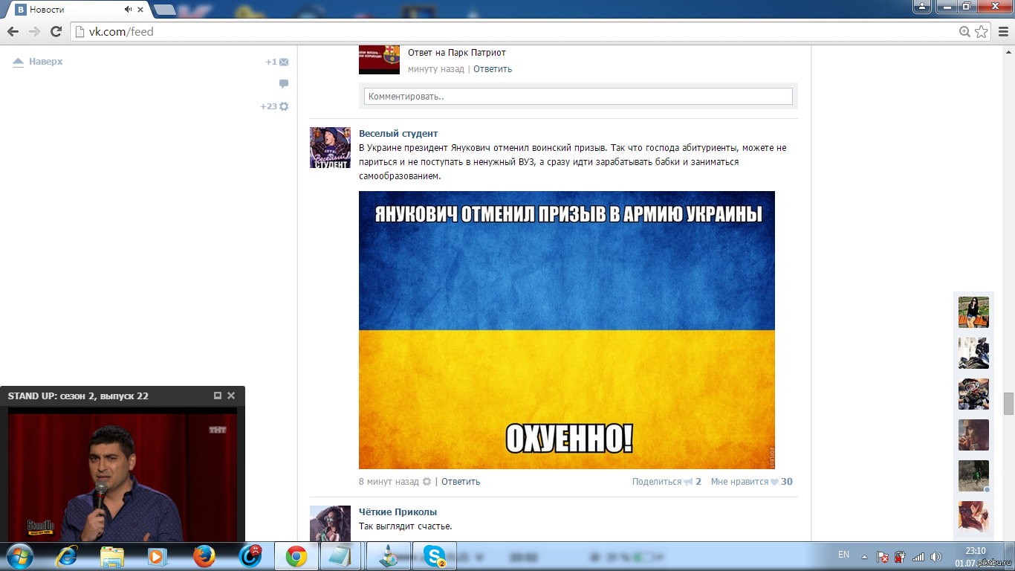The height and width of the screenshot is (571, 1015).
Task: Open the Chrome menu (three lines)
Action: (1002, 31)
